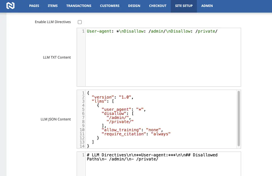Click the Enable LLM Directives label

click(x=53, y=22)
